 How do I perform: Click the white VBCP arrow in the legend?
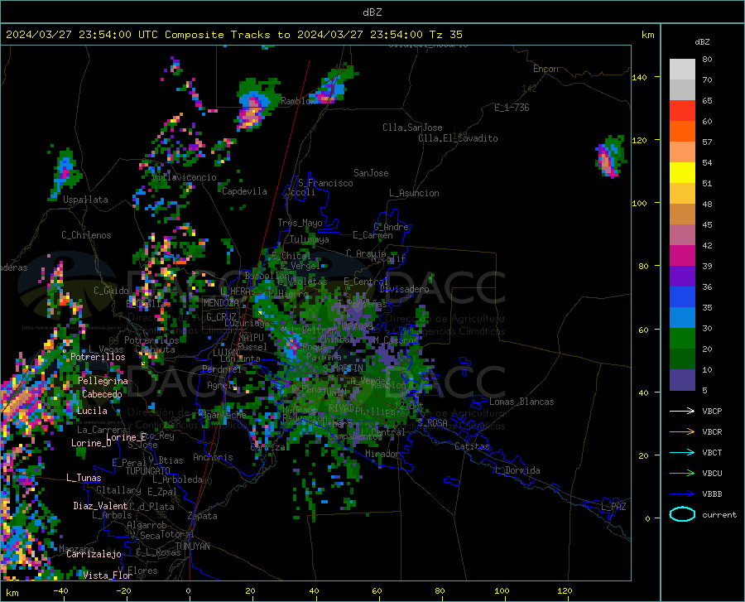[682, 411]
